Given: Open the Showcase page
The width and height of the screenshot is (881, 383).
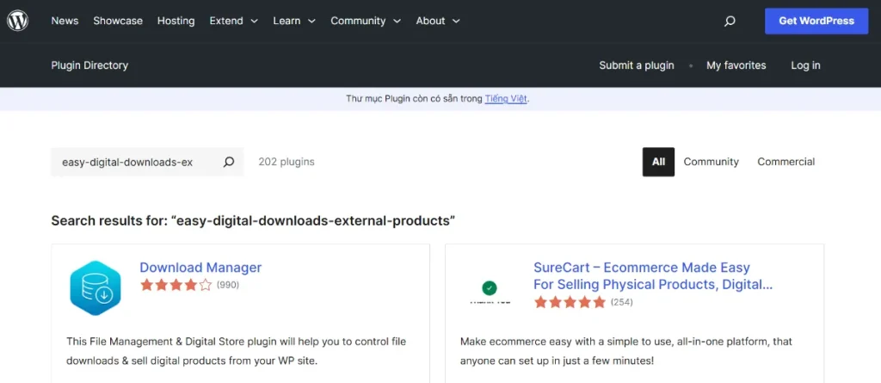Looking at the screenshot, I should [x=118, y=21].
